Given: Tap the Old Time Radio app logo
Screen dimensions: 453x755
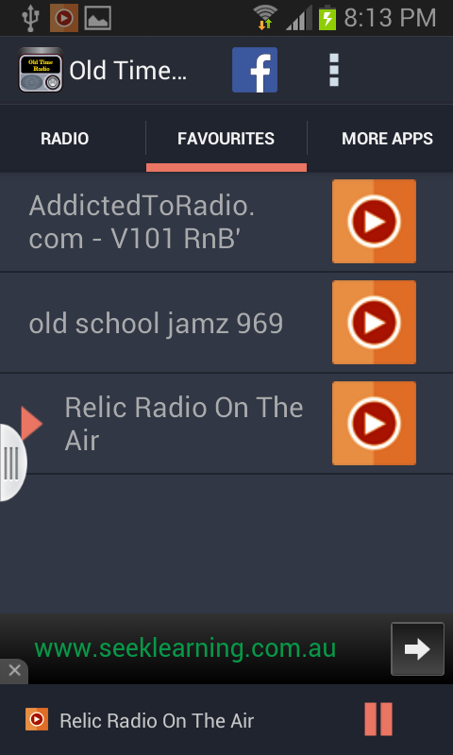Looking at the screenshot, I should 41,70.
